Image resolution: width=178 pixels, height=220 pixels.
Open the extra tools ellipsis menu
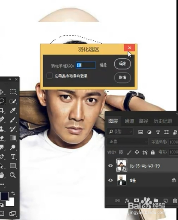point(2,184)
